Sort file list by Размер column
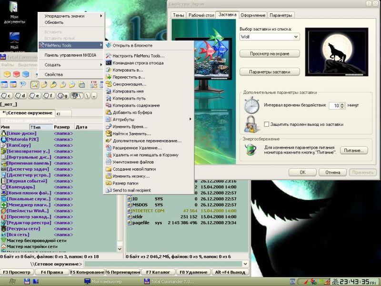This screenshot has height=286, width=381. point(62,127)
